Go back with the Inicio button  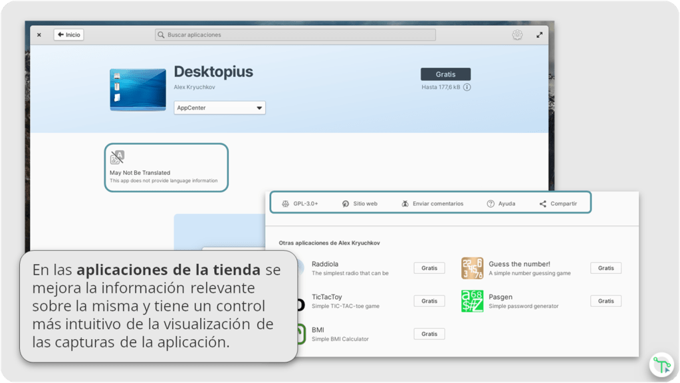tap(68, 35)
